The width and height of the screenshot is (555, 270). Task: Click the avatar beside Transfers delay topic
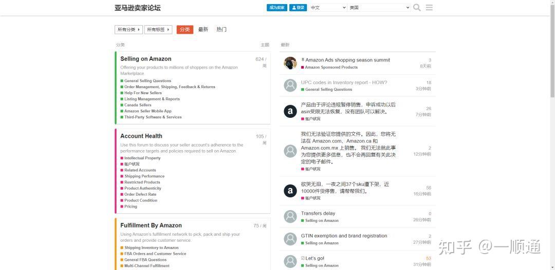(x=290, y=216)
